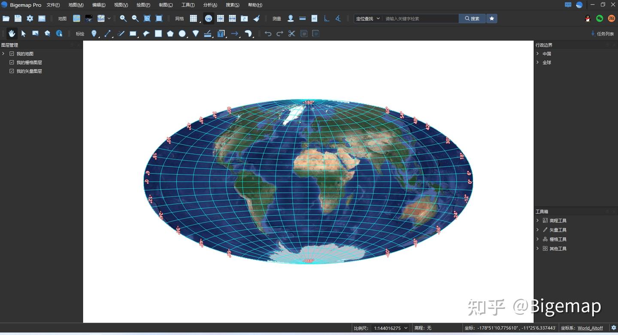Open a file with the folder icon
The height and width of the screenshot is (335, 618).
click(x=6, y=18)
